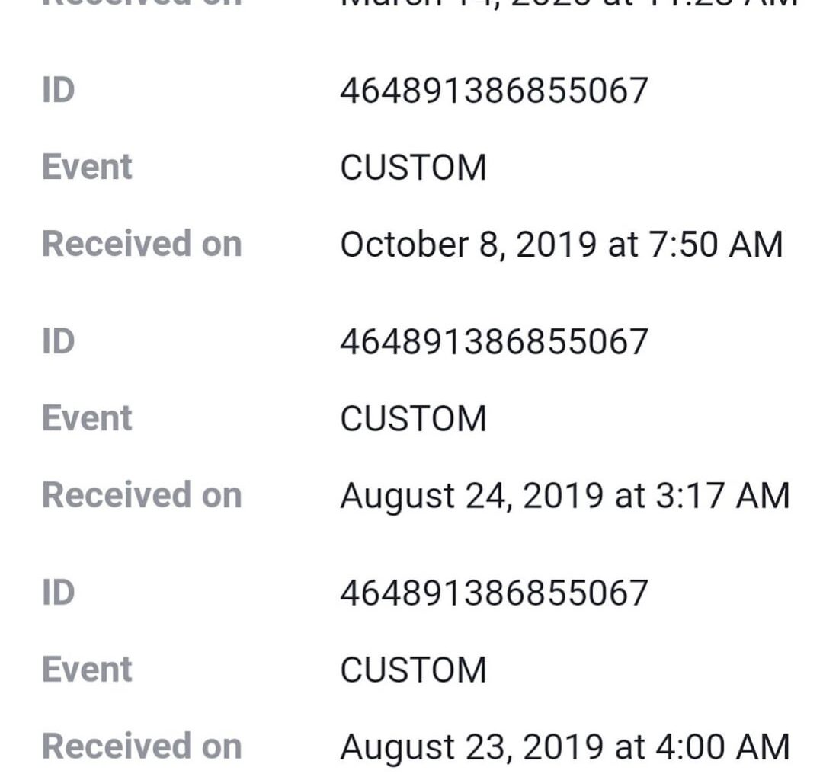Click the Event label of the October 8 entry
Image resolution: width=823 pixels, height=780 pixels.
pyautogui.click(x=87, y=168)
